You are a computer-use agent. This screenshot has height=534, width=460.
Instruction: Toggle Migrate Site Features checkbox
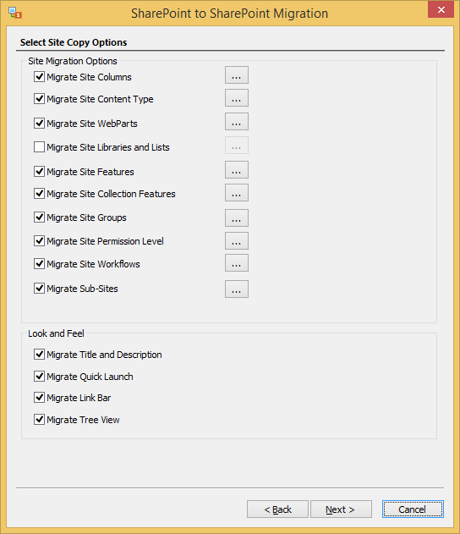(x=39, y=171)
